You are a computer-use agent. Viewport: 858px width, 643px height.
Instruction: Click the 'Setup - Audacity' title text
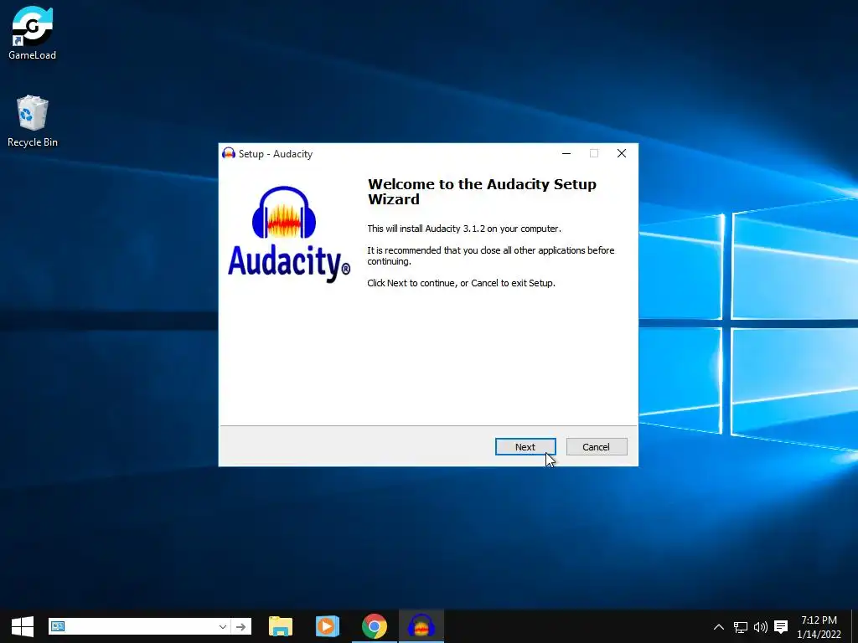click(x=276, y=154)
